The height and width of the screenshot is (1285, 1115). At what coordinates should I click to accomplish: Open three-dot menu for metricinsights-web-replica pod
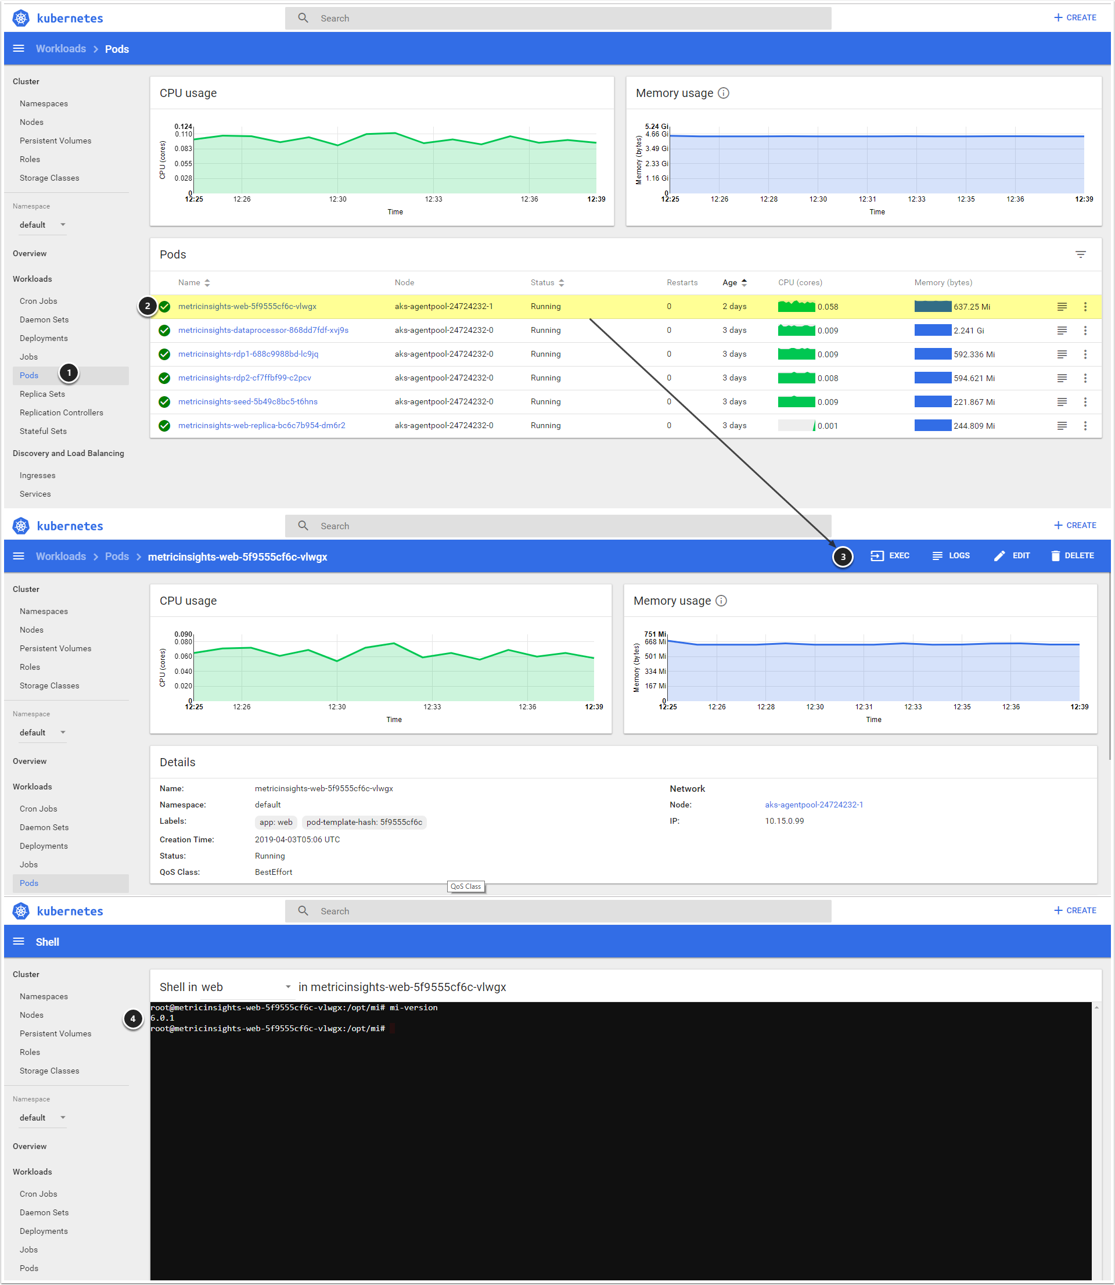click(x=1085, y=426)
